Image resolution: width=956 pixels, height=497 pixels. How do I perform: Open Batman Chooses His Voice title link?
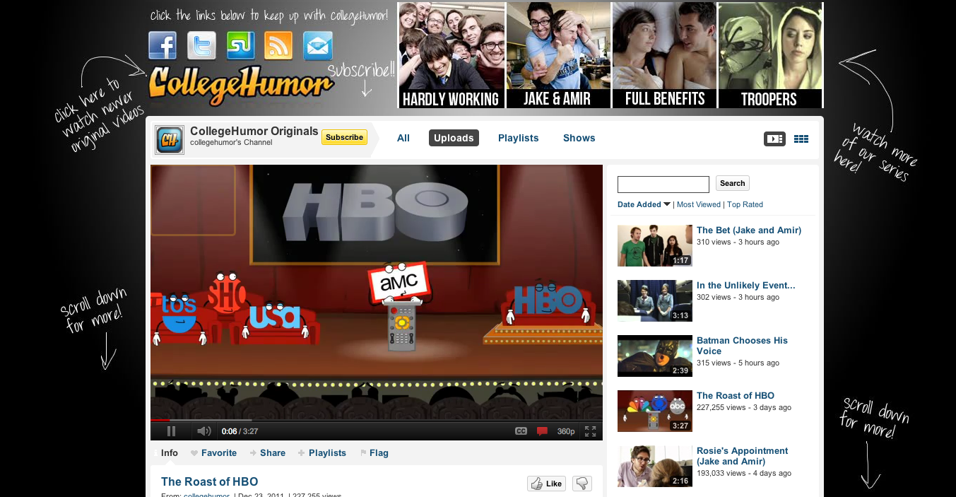pos(742,346)
